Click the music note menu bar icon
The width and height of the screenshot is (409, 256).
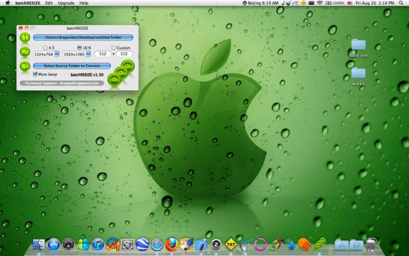[x=284, y=3]
